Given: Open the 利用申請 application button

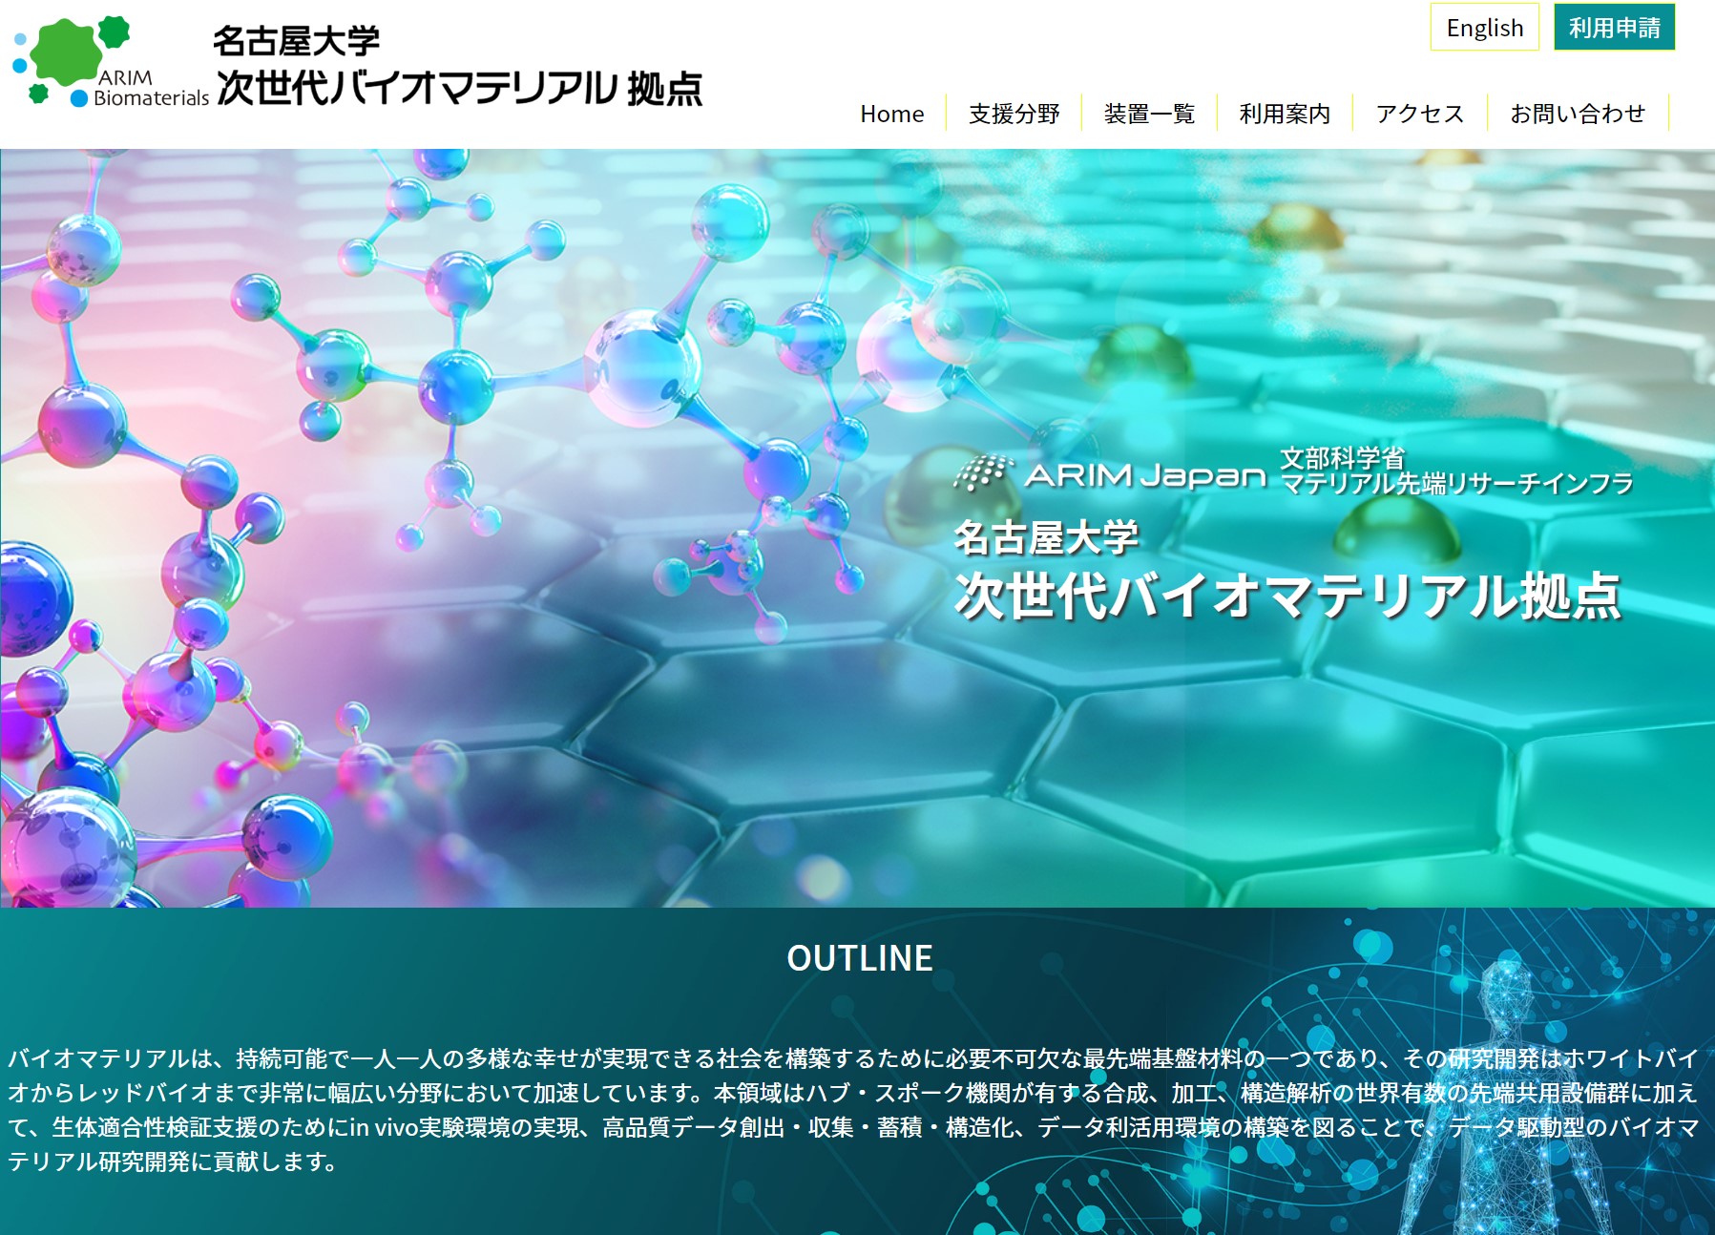Looking at the screenshot, I should [1614, 28].
